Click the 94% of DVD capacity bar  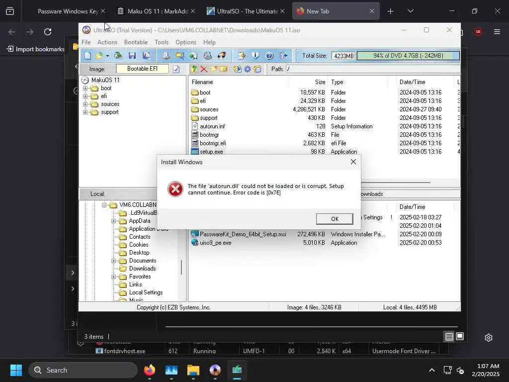[408, 56]
